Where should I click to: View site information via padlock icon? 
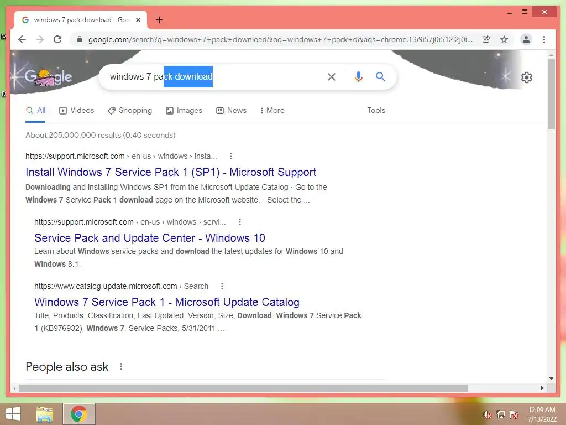pyautogui.click(x=80, y=39)
